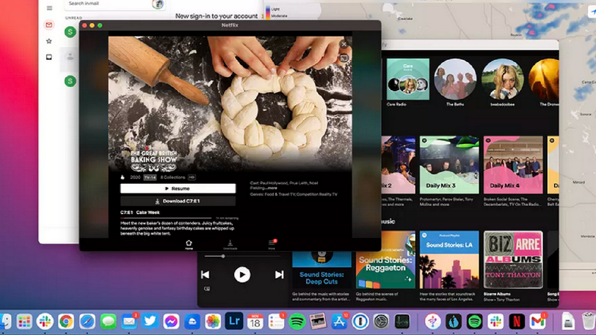Click the Spotify play button
This screenshot has height=335, width=596.
(x=242, y=275)
